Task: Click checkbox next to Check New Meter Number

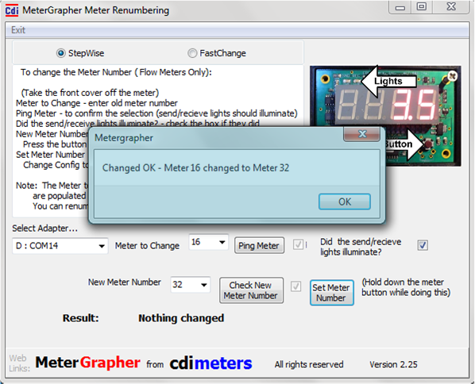Action: 295,286
